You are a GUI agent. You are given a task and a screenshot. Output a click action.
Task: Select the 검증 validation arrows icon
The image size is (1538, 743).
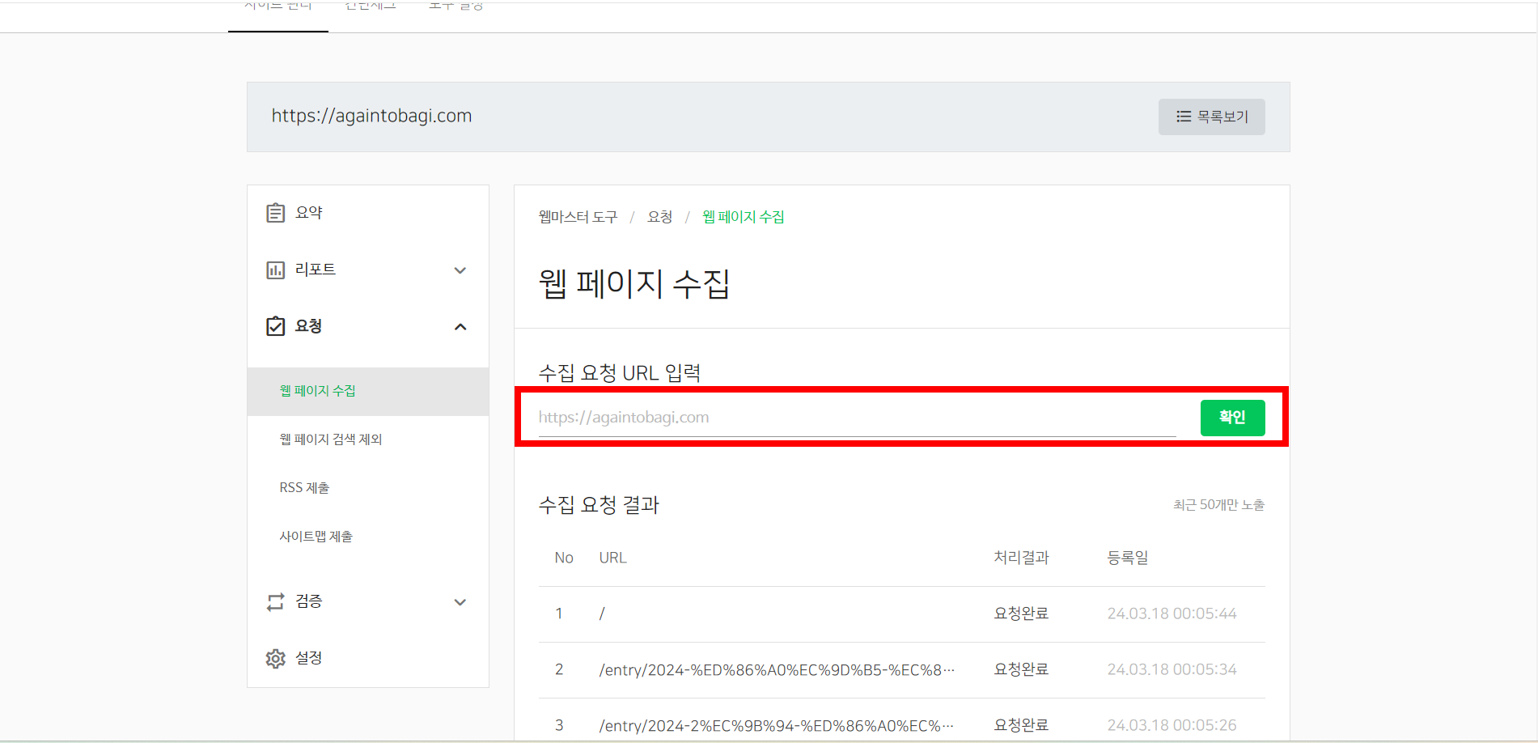(276, 601)
